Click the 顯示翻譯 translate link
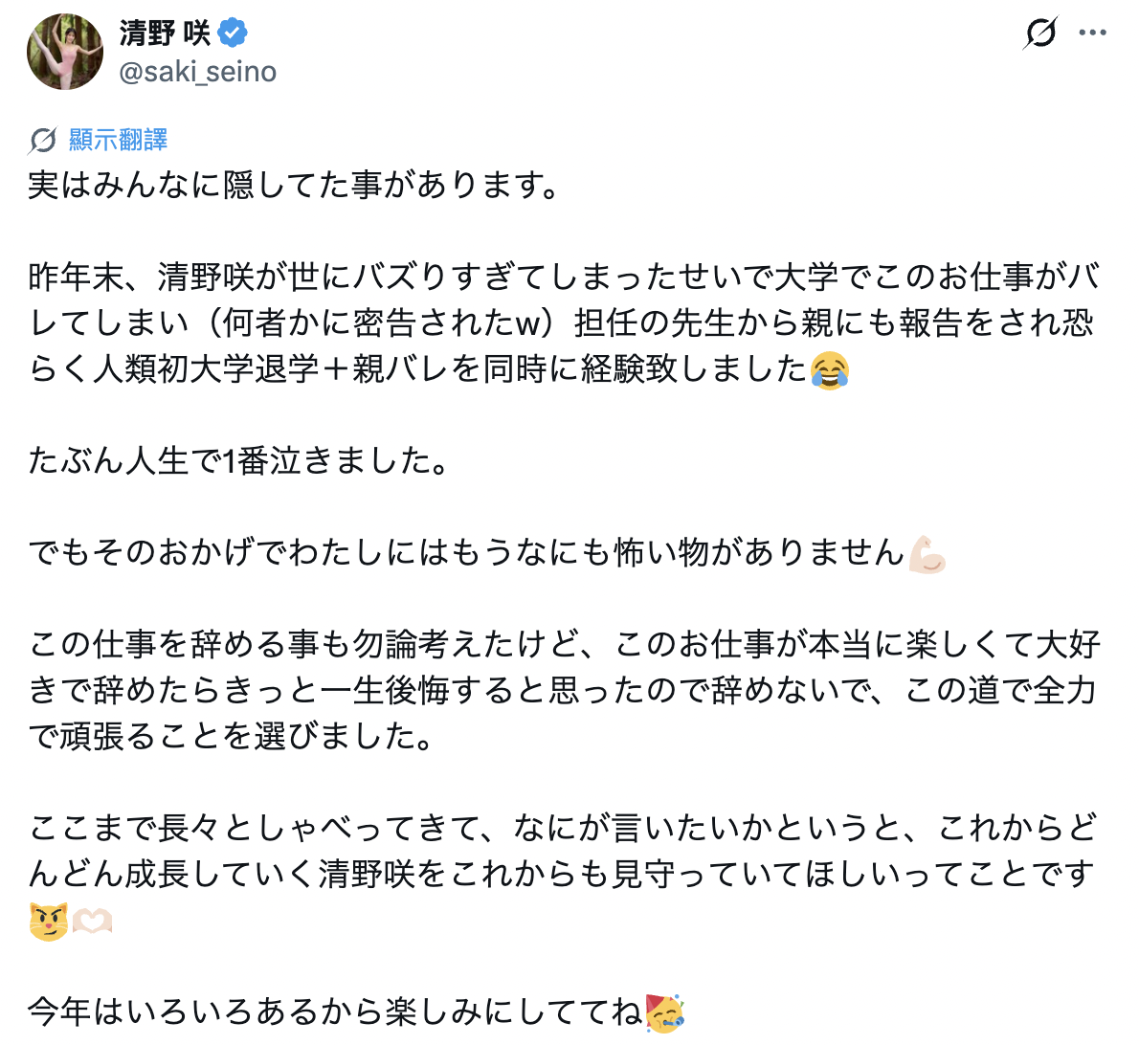Screen dimensions: 1139x1045 click(x=119, y=141)
